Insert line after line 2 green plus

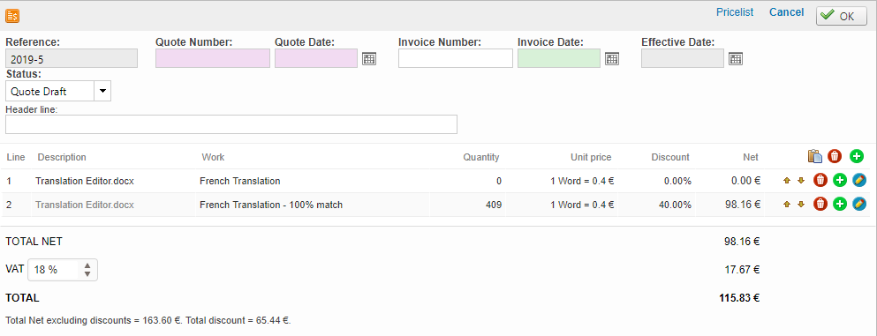[x=840, y=205]
